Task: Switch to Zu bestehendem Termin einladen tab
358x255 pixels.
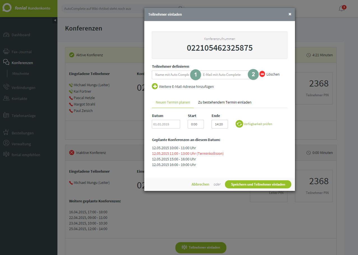Action: coord(225,102)
